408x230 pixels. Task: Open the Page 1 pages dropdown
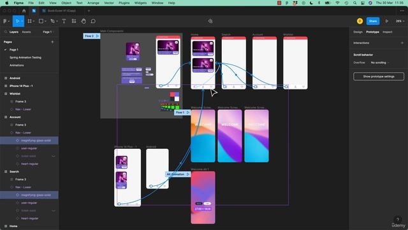point(48,32)
